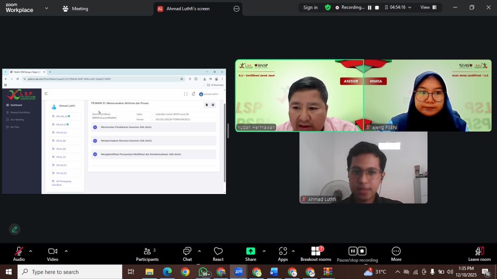Viewport: 497px width, 279px height.
Task: Click Leave room
Action: click(480, 254)
